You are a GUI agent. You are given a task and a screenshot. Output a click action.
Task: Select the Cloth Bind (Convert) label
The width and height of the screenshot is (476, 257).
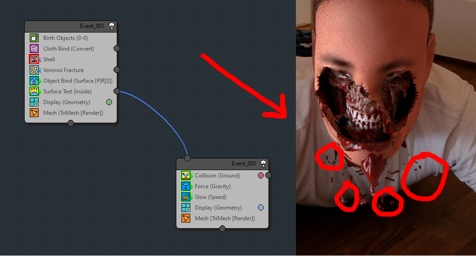(x=68, y=48)
